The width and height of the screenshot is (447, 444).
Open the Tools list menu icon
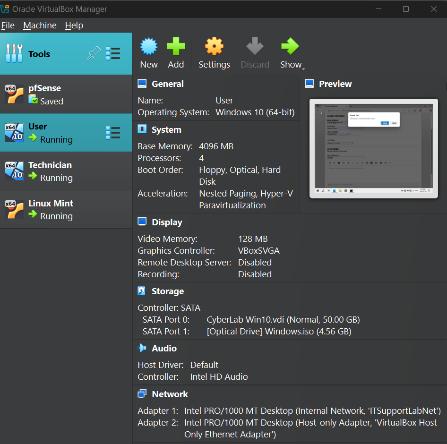pos(113,53)
